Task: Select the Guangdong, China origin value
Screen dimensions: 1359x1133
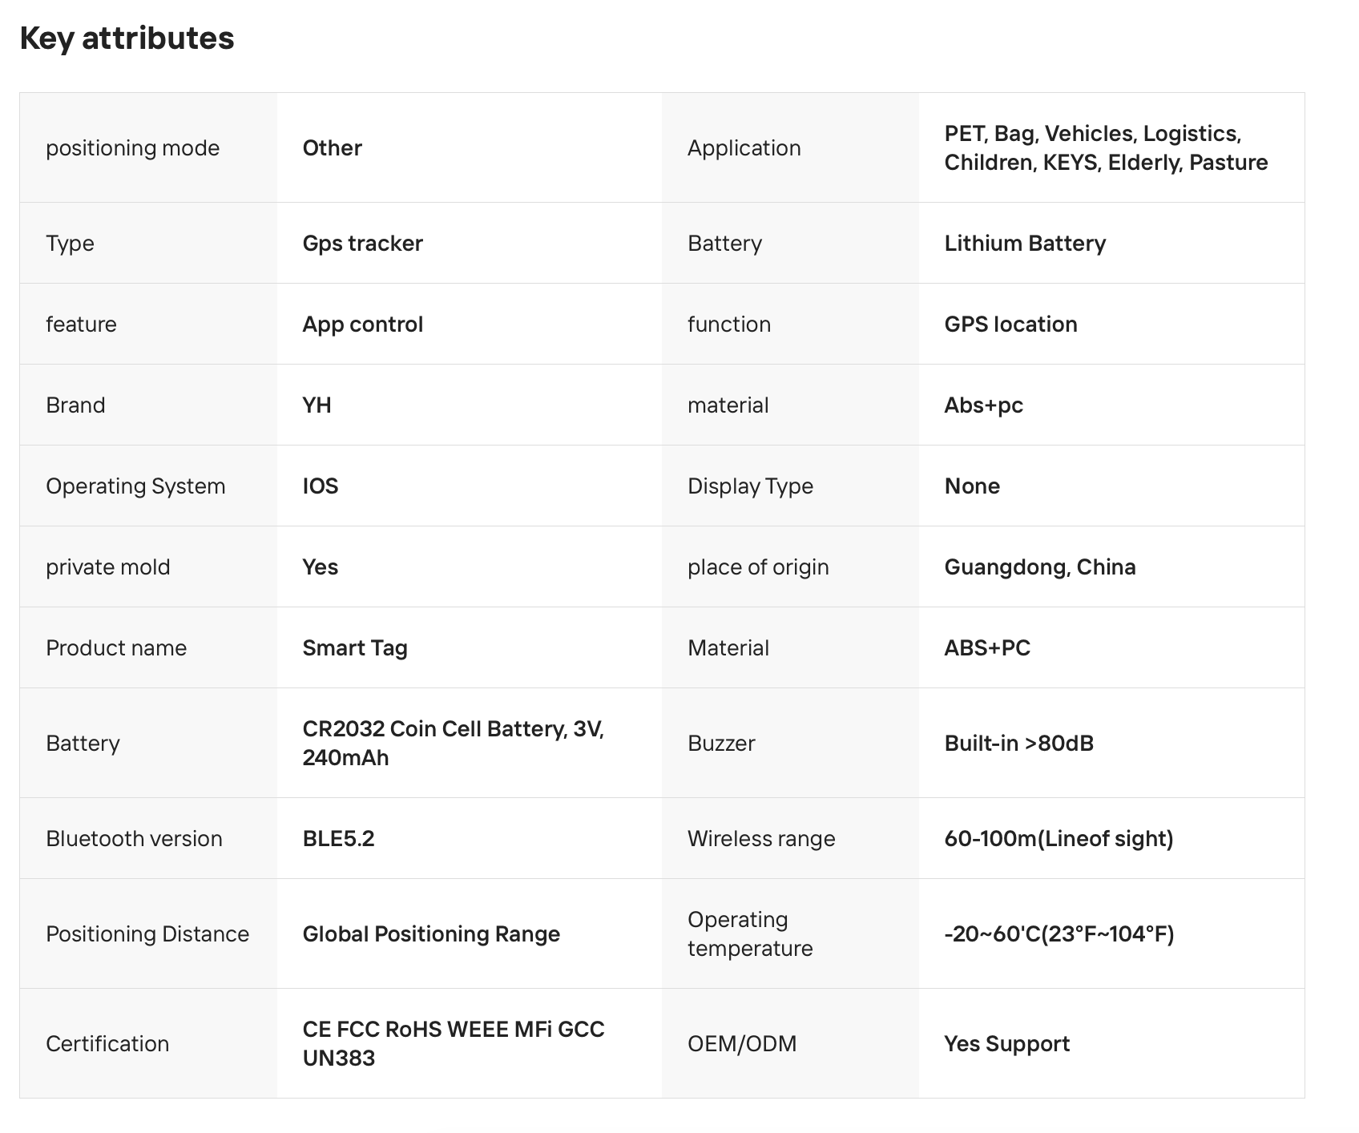Action: 1039,566
